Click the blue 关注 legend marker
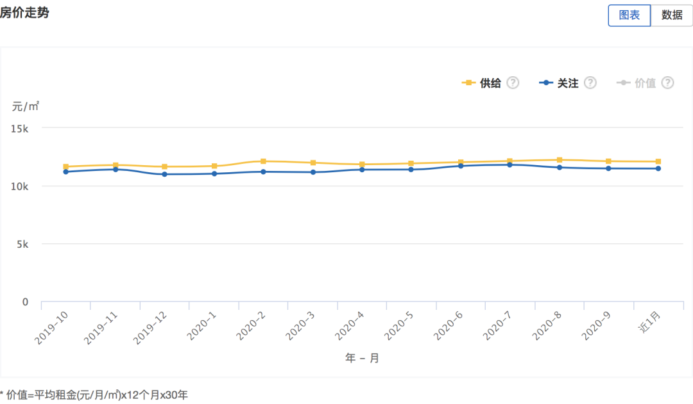The width and height of the screenshot is (693, 404). pos(546,83)
